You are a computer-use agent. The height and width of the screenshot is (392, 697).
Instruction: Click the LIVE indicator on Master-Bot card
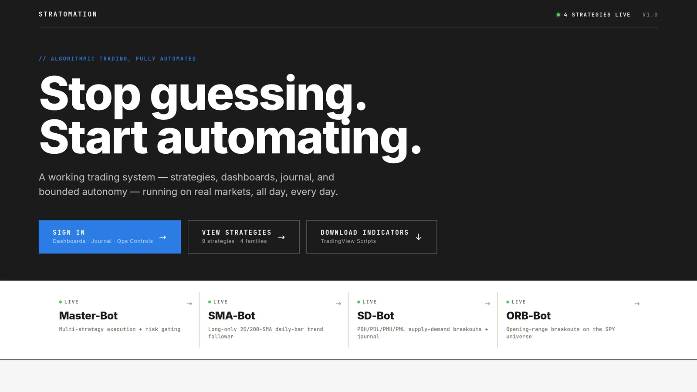69,302
